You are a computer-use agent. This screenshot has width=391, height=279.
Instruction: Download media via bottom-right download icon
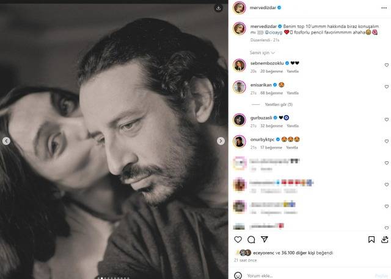pos(385,239)
